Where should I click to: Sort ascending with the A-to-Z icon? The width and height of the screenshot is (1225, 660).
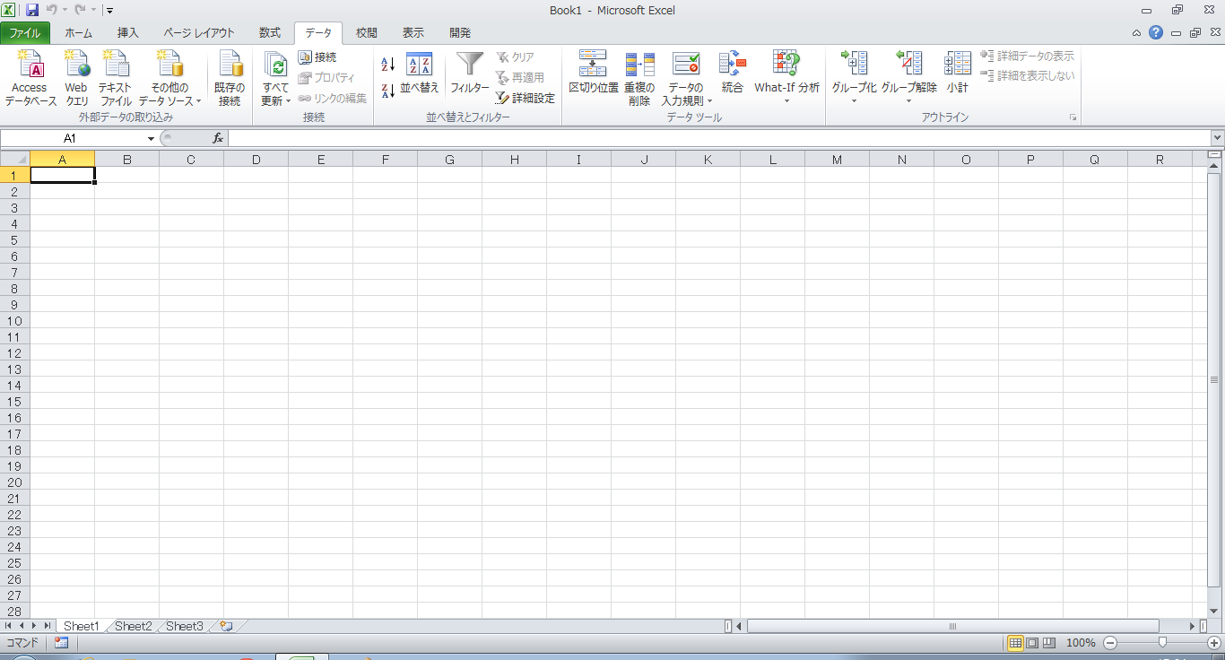[387, 65]
